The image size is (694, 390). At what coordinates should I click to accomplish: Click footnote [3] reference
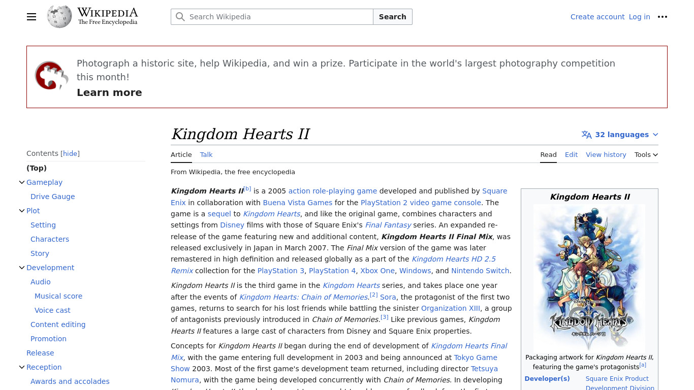pos(385,317)
